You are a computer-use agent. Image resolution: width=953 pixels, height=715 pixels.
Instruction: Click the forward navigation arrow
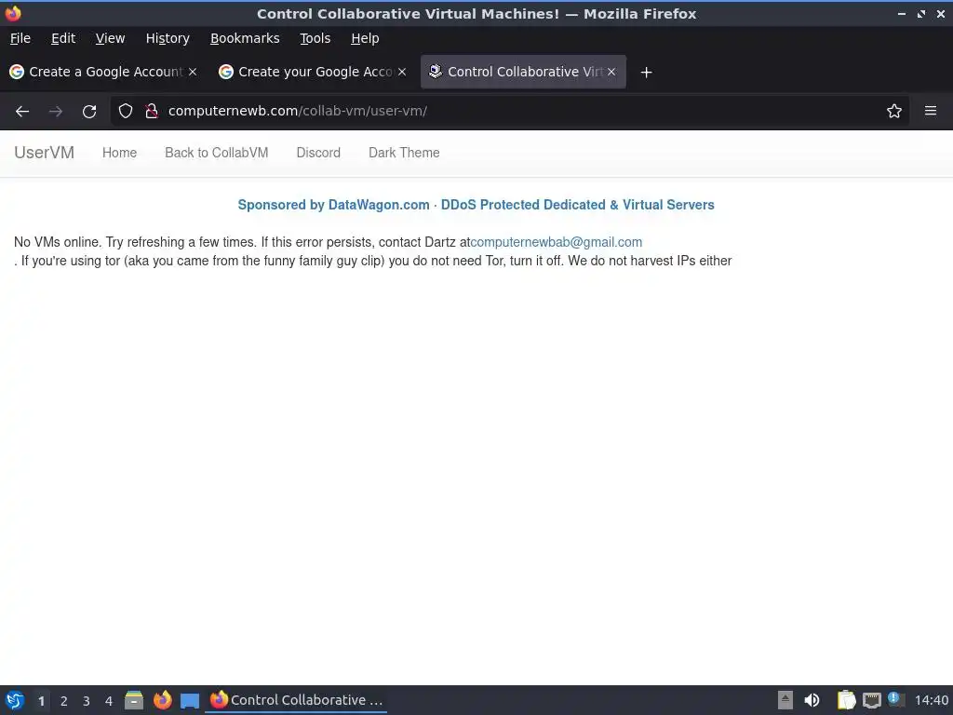(x=55, y=112)
